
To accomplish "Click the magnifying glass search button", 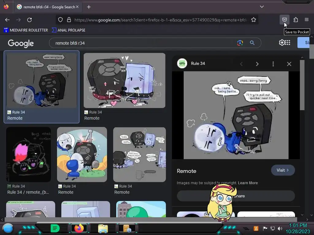I will [x=252, y=43].
